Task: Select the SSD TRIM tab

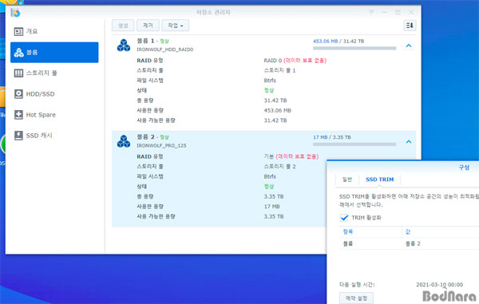Action: pyautogui.click(x=380, y=180)
